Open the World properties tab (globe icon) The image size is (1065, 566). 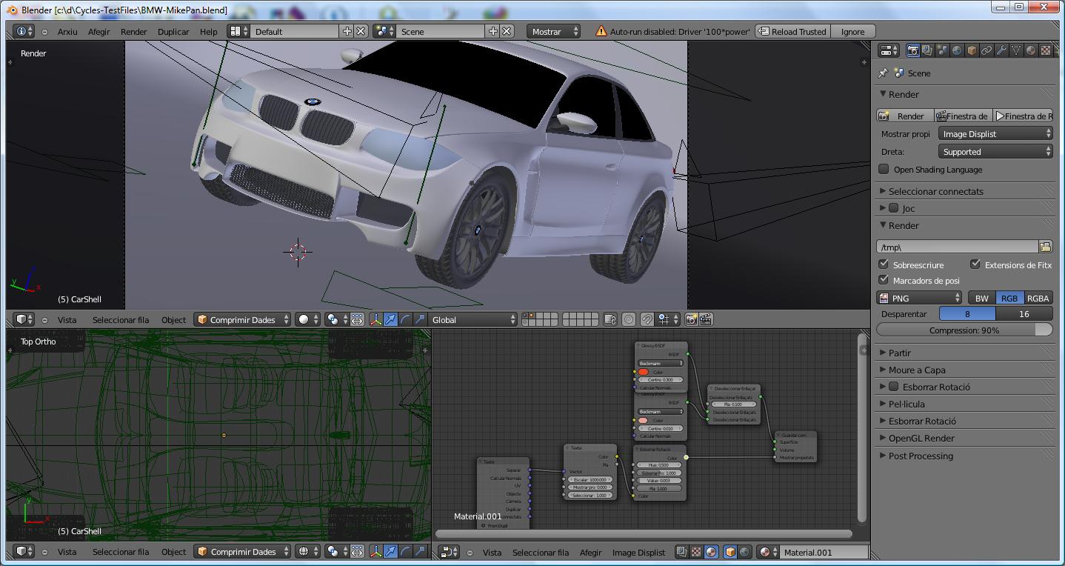(957, 50)
